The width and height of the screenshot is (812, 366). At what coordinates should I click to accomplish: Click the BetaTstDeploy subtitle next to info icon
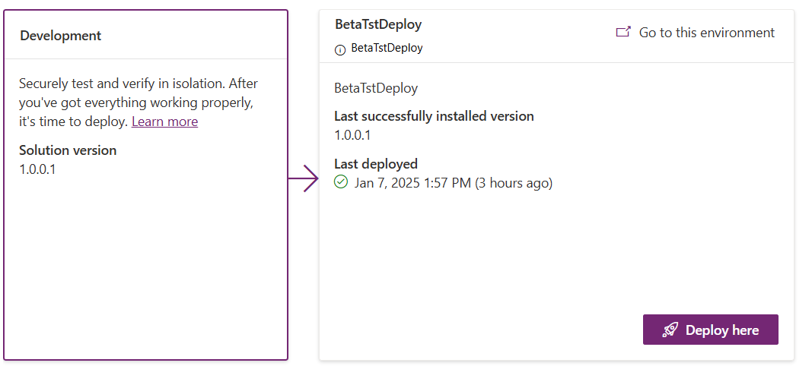(x=387, y=48)
